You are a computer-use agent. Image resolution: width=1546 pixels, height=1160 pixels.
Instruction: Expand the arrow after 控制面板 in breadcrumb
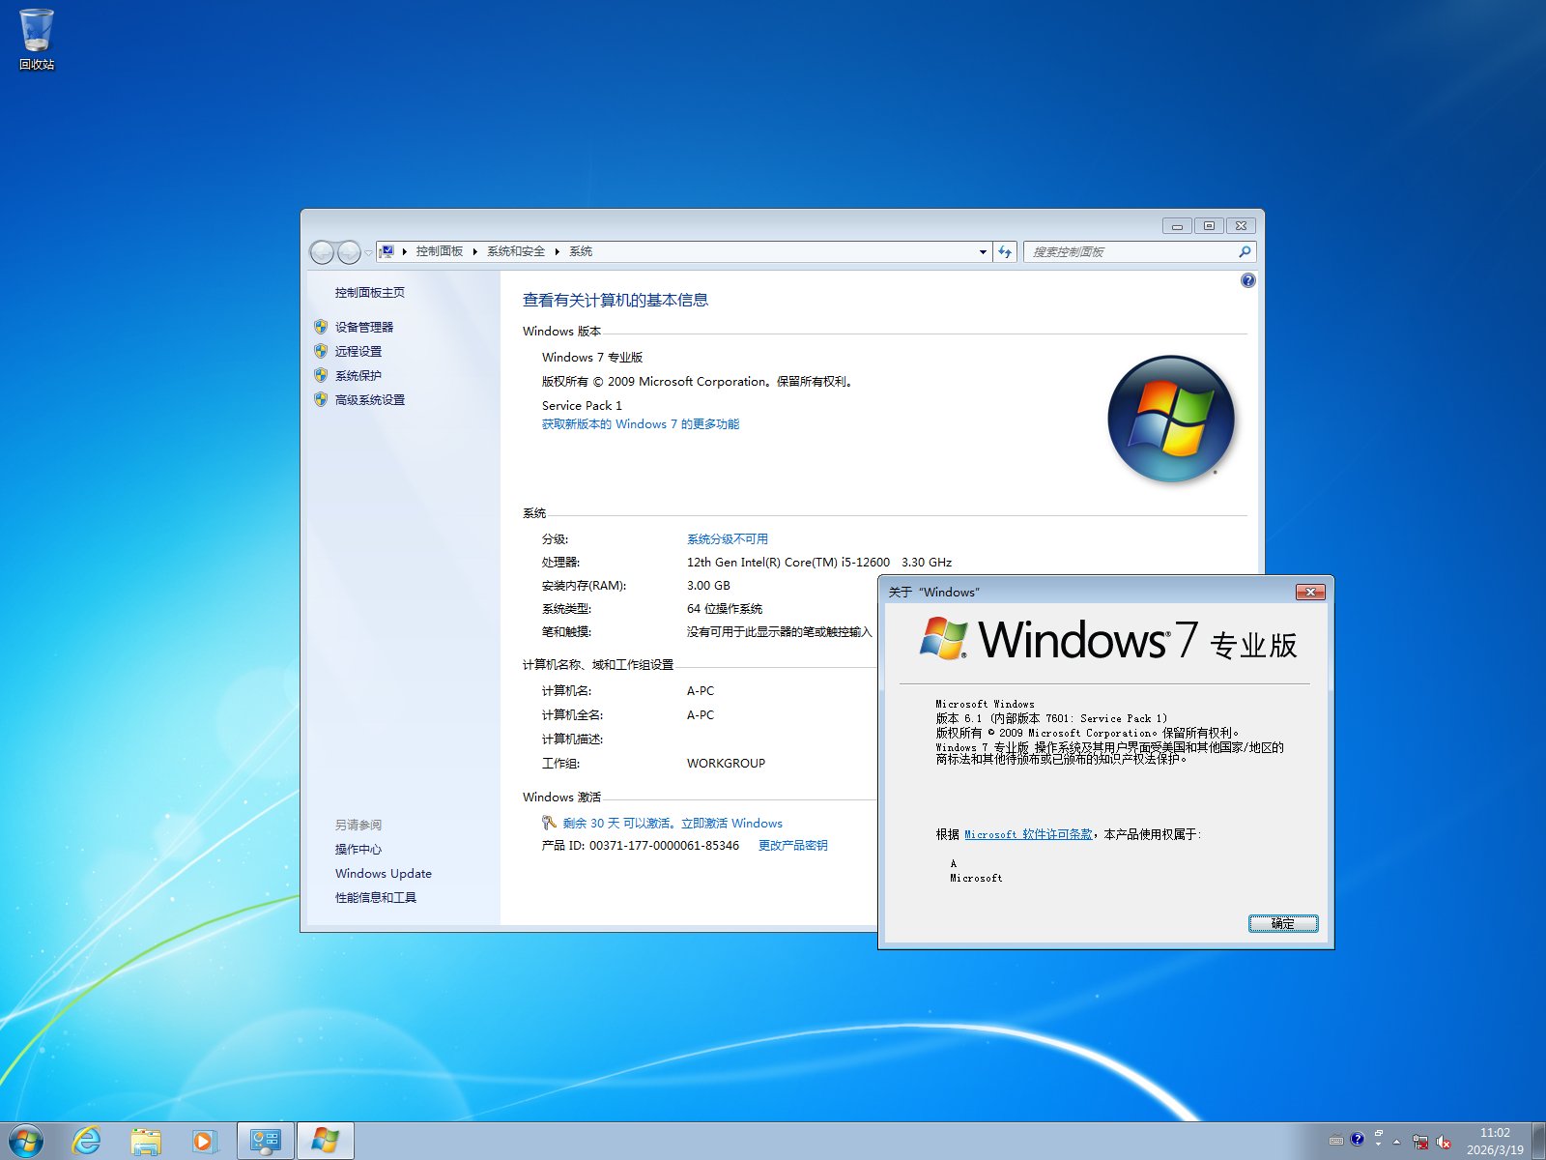(x=474, y=251)
